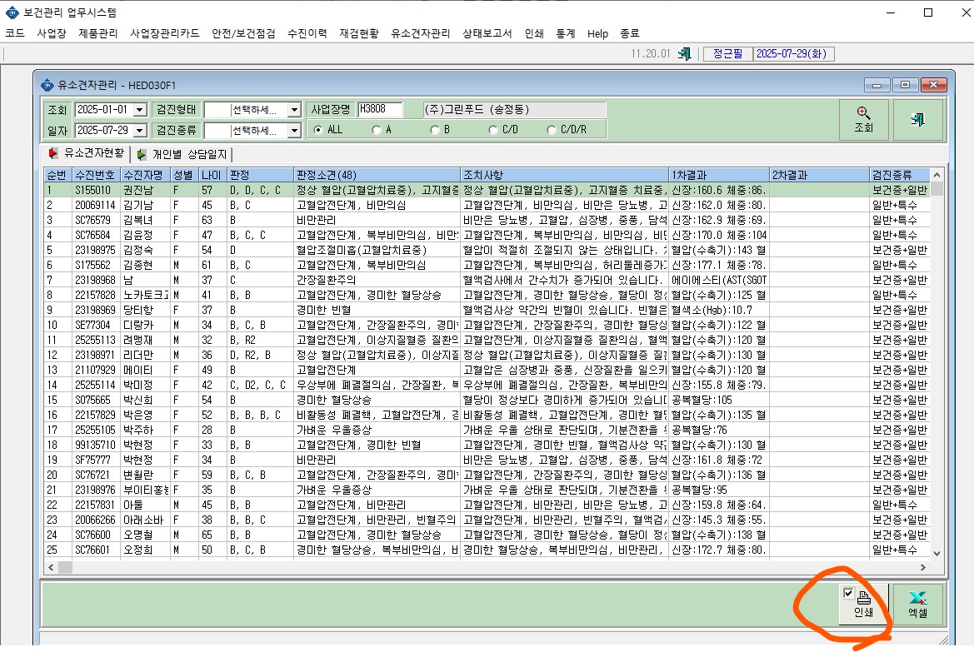This screenshot has height=652, width=974.
Task: Click the 조회 magnifier search icon button
Action: tap(863, 119)
